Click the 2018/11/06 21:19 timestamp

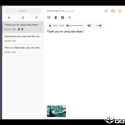56,11
